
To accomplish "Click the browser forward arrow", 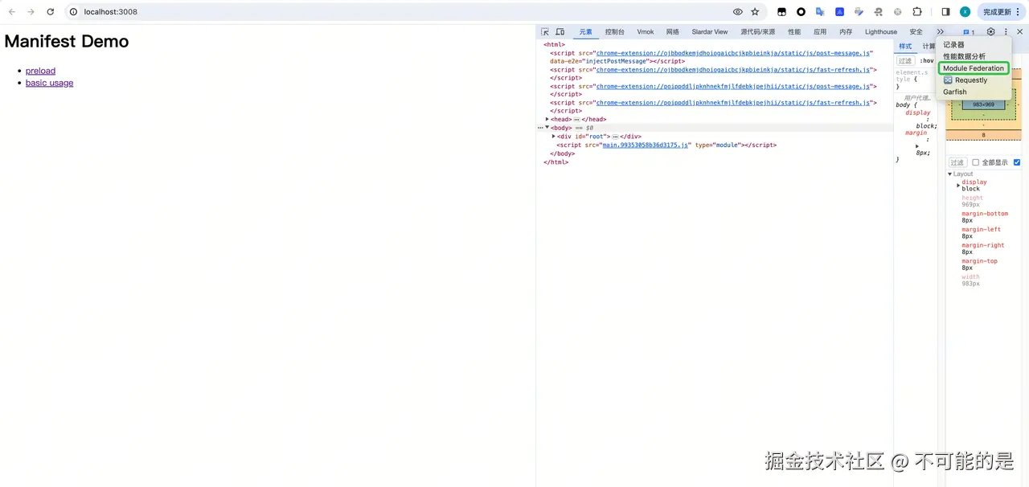I will click(x=31, y=12).
